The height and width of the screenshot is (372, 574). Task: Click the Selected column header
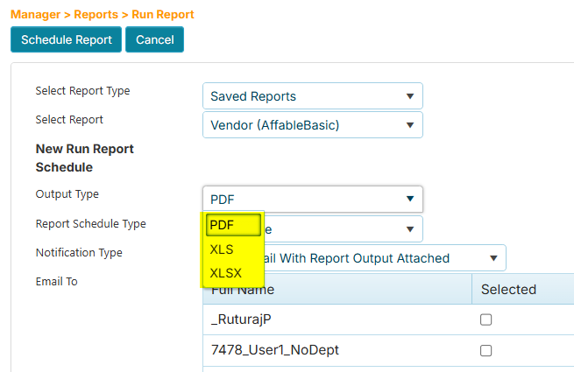(x=508, y=289)
